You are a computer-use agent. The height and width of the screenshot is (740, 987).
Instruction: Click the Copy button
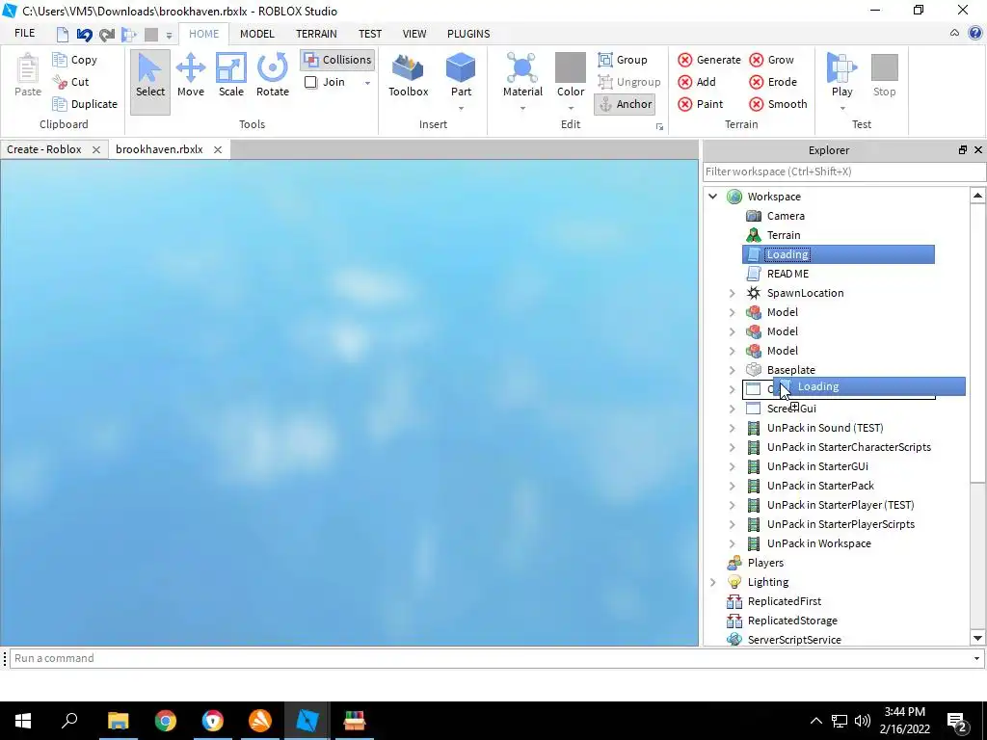(75, 60)
